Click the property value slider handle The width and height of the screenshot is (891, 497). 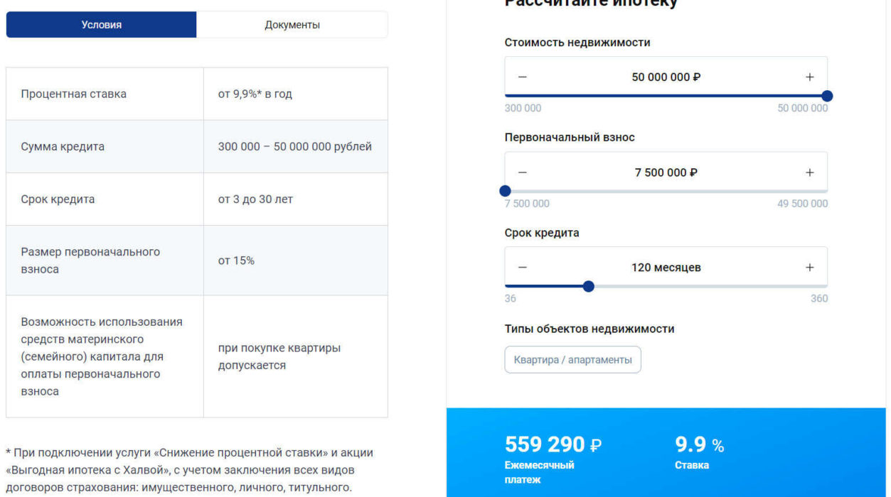tap(827, 94)
